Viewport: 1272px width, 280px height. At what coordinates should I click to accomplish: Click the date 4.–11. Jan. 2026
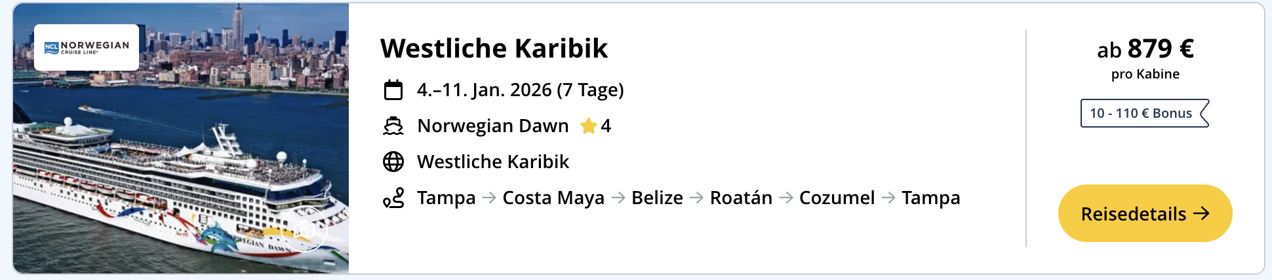(520, 90)
